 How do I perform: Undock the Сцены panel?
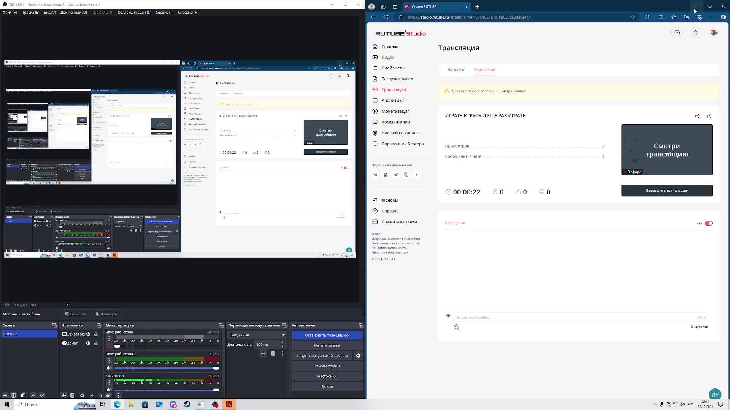pyautogui.click(x=54, y=325)
